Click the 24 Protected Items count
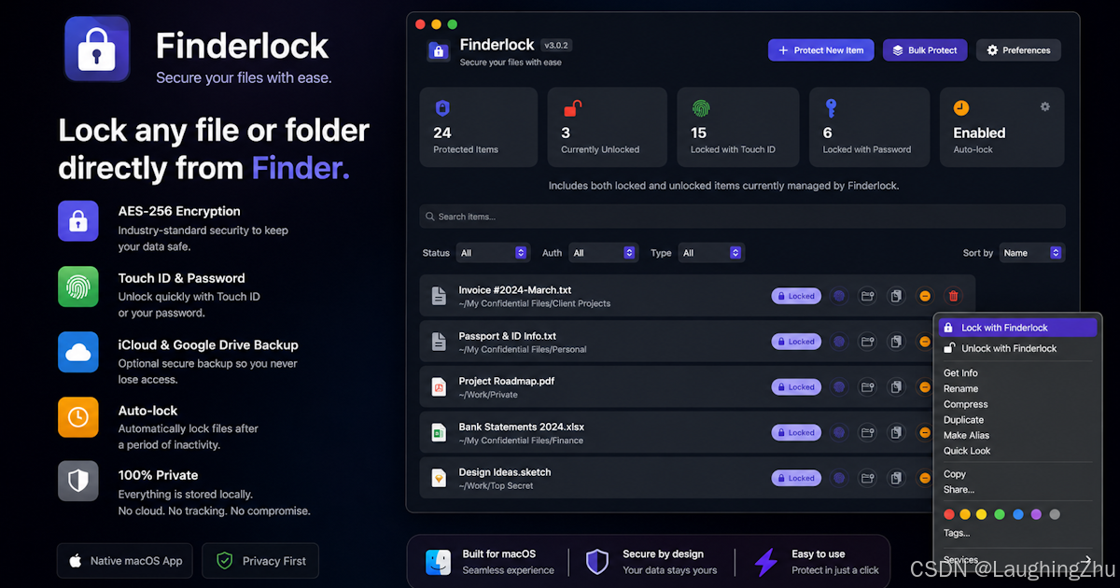 coord(442,133)
